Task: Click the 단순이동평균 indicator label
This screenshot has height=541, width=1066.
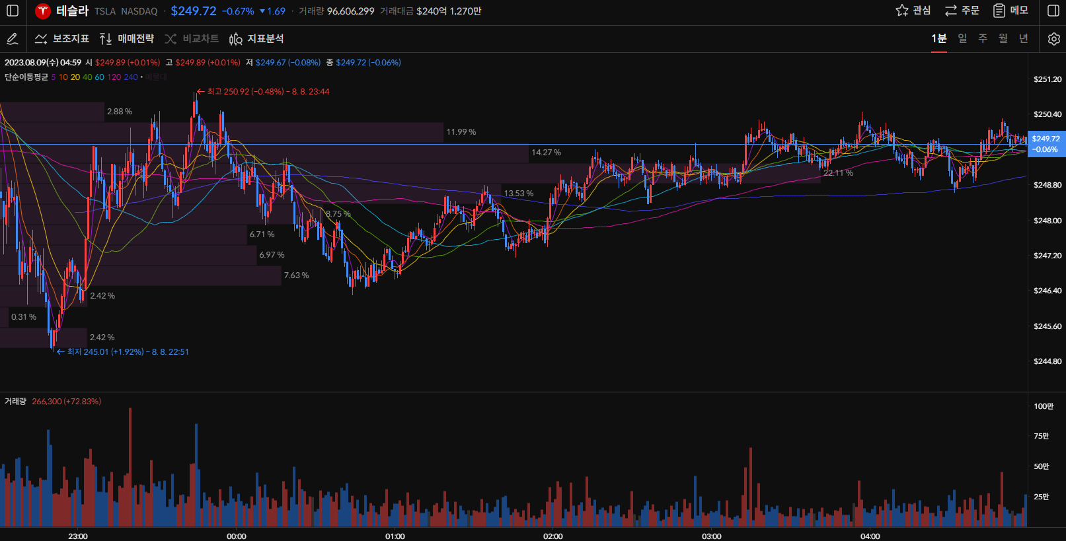Action: point(26,77)
